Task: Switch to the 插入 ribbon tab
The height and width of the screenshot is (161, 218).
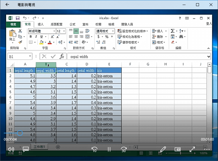Action: (x=41, y=24)
